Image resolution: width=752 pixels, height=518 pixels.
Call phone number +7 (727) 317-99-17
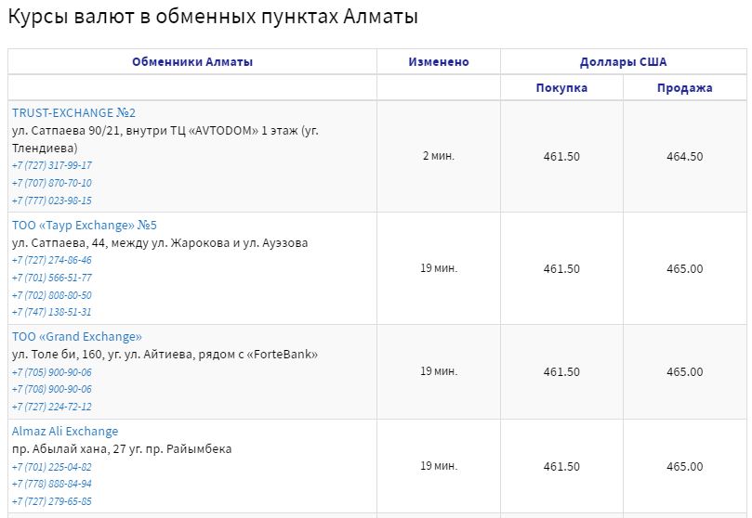52,165
